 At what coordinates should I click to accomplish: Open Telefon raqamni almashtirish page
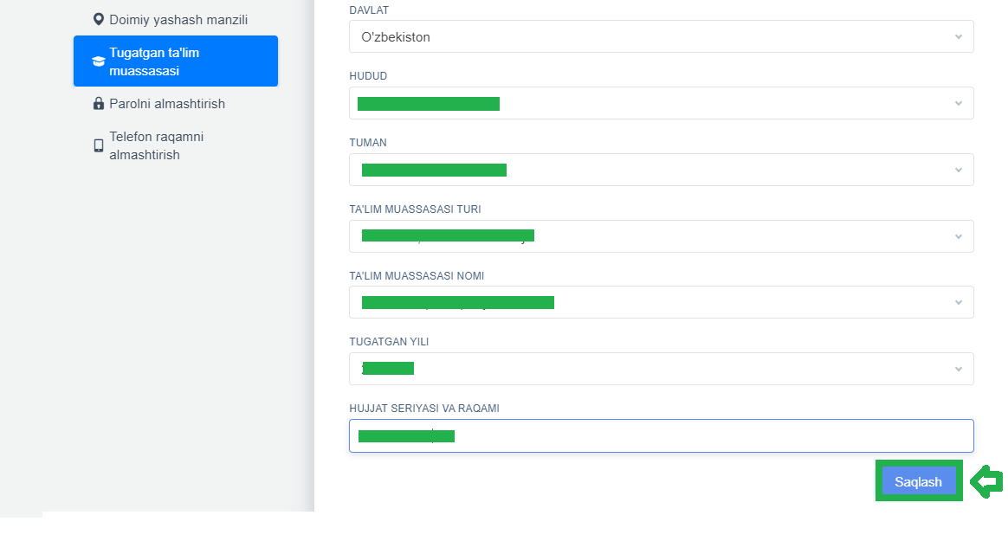point(156,146)
